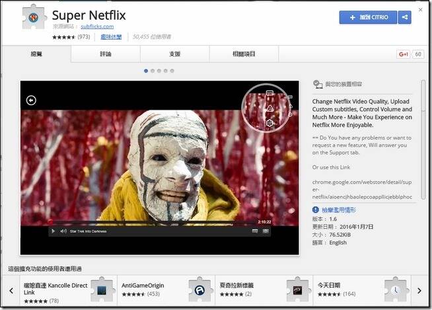Open the subflicks.com website link

97,26
